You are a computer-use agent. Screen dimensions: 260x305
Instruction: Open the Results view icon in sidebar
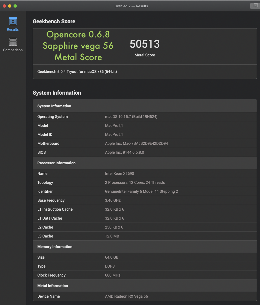pyautogui.click(x=13, y=21)
